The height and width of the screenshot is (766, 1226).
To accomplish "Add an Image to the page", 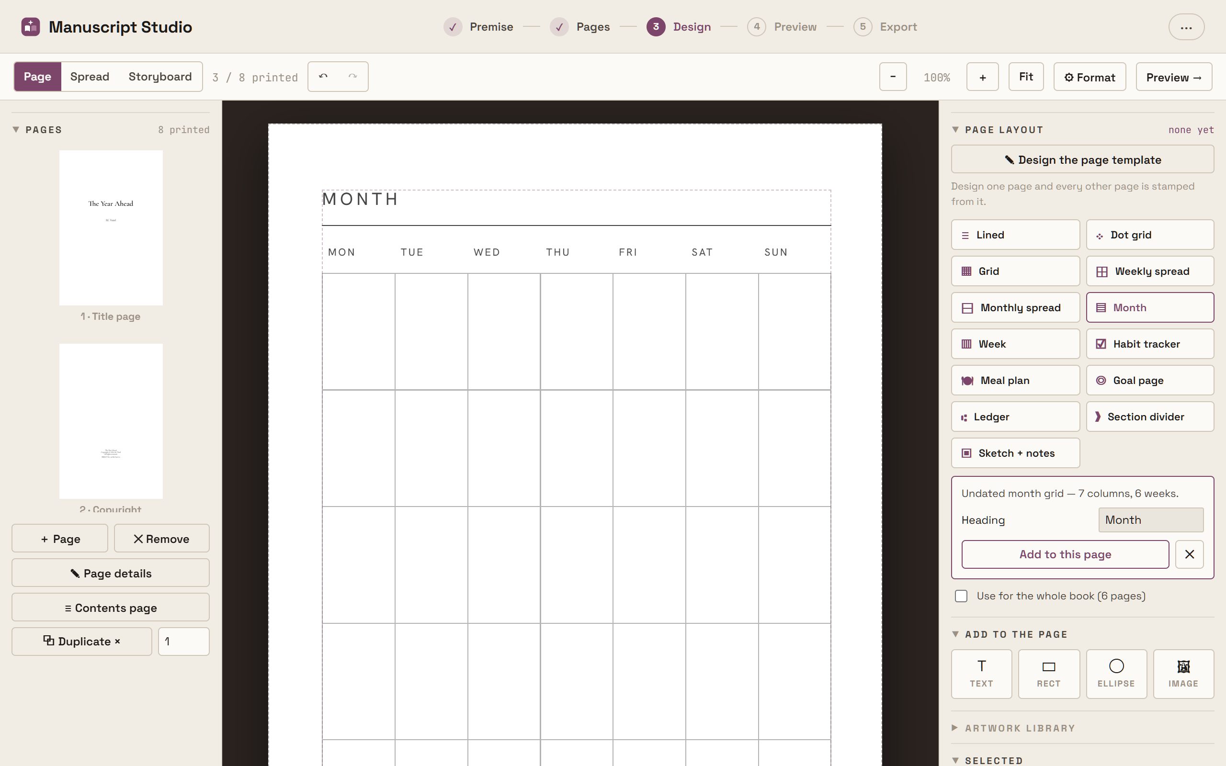I will (1183, 674).
